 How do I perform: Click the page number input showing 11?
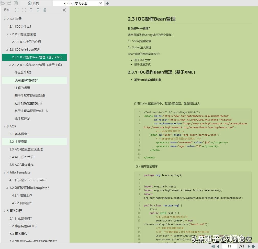[x=229, y=246]
